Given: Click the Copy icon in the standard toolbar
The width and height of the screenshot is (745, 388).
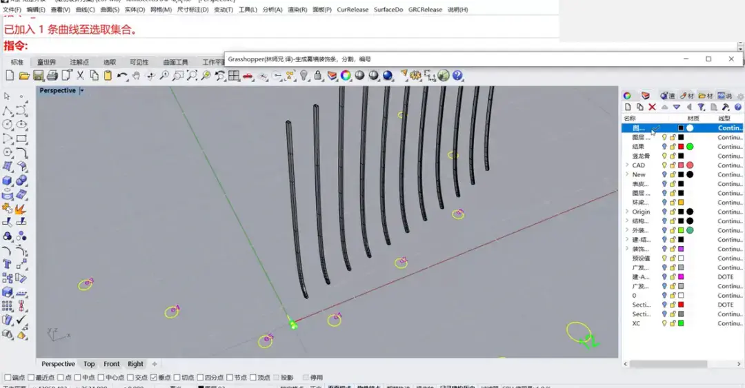Looking at the screenshot, I should coord(94,76).
